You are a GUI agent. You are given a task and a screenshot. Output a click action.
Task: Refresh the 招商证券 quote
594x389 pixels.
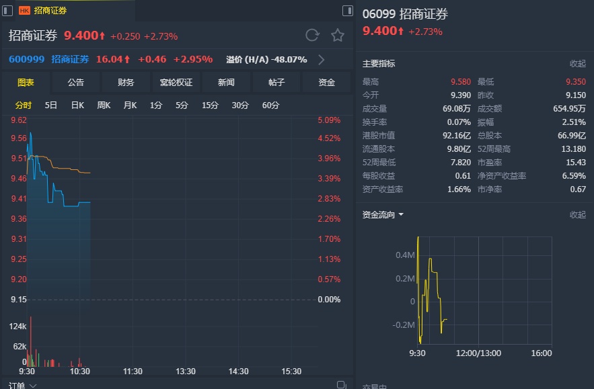click(x=313, y=35)
